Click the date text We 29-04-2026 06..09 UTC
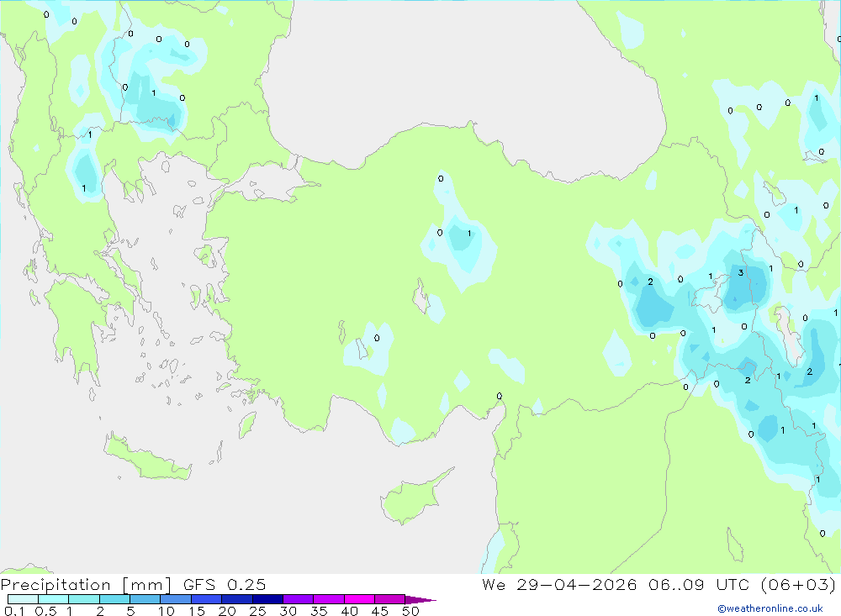This screenshot has width=841, height=616. click(616, 584)
